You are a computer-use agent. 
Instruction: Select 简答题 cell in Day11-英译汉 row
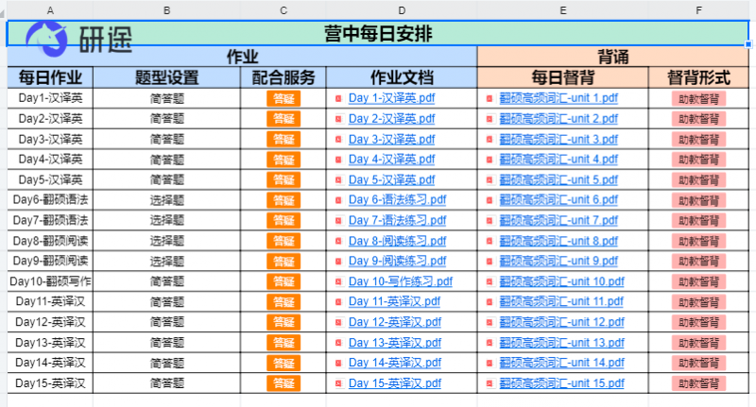167,302
